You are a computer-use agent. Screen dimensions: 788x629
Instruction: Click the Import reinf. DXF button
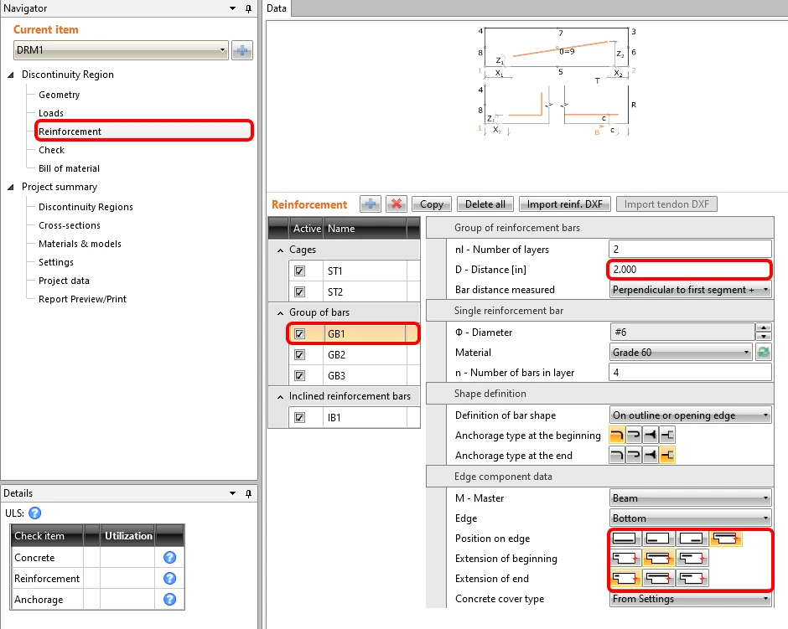click(564, 204)
